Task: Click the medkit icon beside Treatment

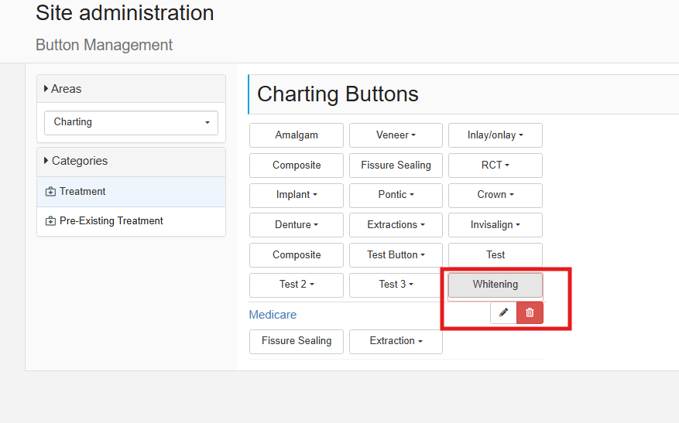Action: coord(50,192)
